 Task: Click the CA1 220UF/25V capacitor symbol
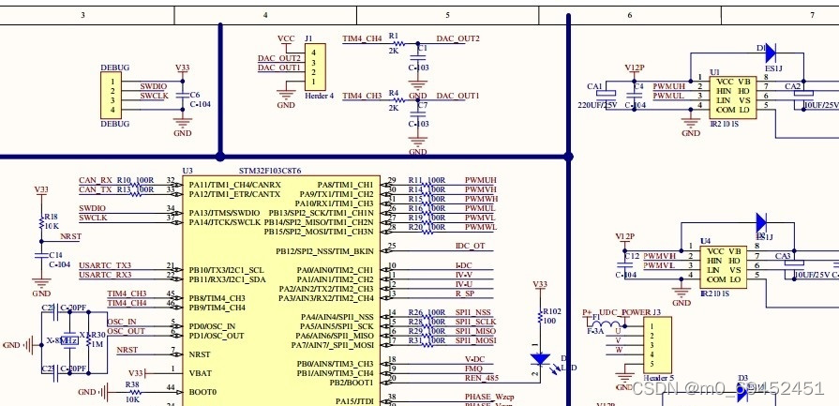point(606,94)
